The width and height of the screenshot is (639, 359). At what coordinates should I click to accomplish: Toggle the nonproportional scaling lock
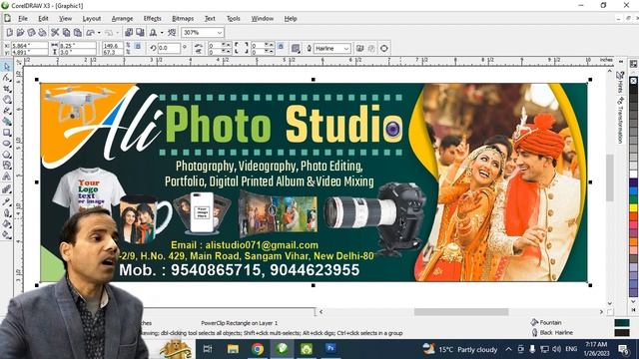coord(138,47)
